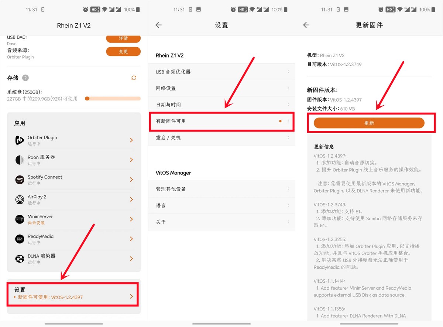
Task: Tap the 目前版本 VitOS-1.2.3749 text
Action: pyautogui.click(x=334, y=64)
